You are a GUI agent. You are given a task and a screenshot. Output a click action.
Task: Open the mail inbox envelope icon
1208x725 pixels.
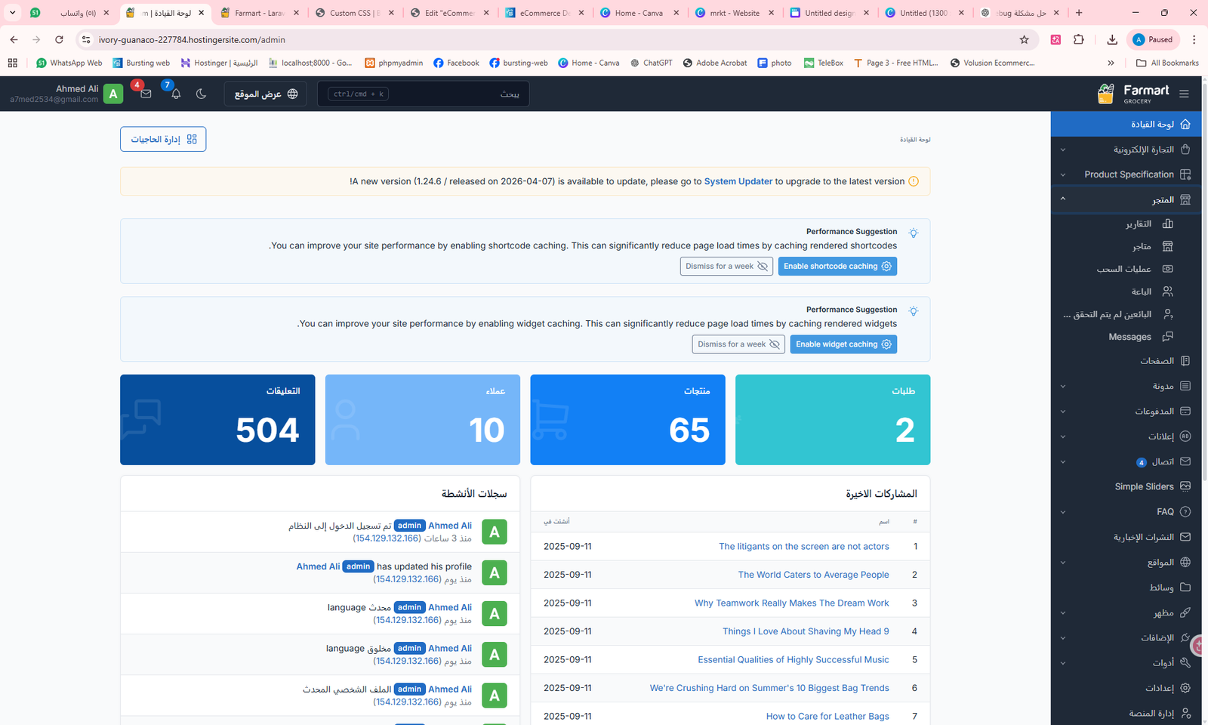[146, 94]
